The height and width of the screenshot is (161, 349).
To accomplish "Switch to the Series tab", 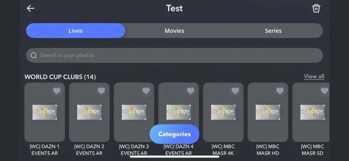I will point(273,31).
